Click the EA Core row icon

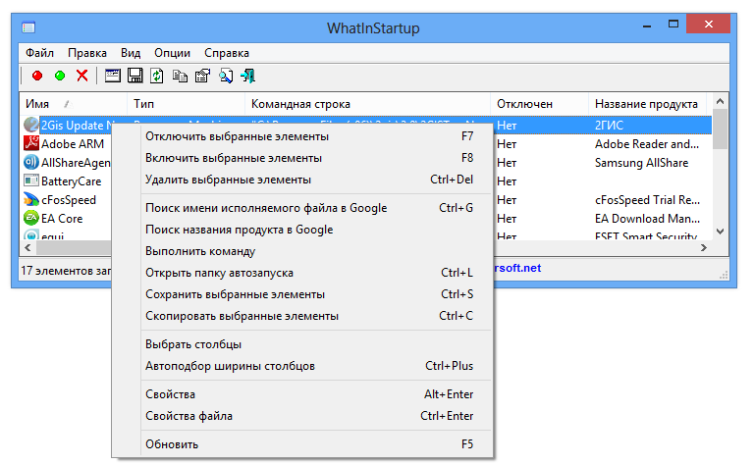(x=31, y=218)
